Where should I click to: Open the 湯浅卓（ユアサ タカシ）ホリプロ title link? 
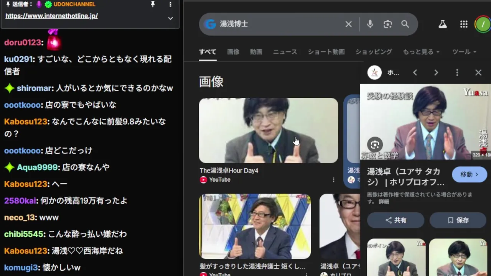[x=406, y=177]
